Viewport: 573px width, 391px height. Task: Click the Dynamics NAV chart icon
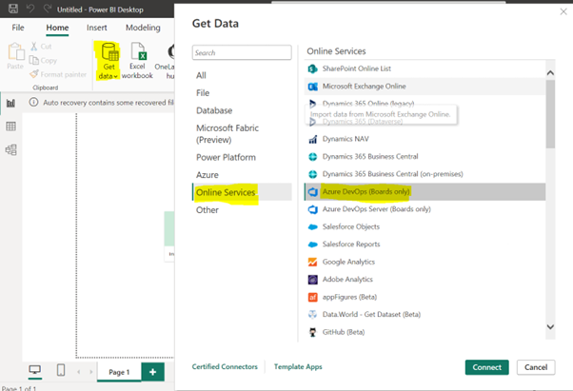tap(313, 139)
